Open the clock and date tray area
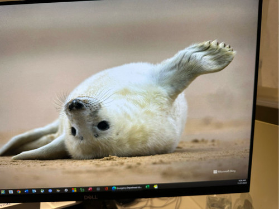The height and width of the screenshot is (209, 279). tap(242, 182)
